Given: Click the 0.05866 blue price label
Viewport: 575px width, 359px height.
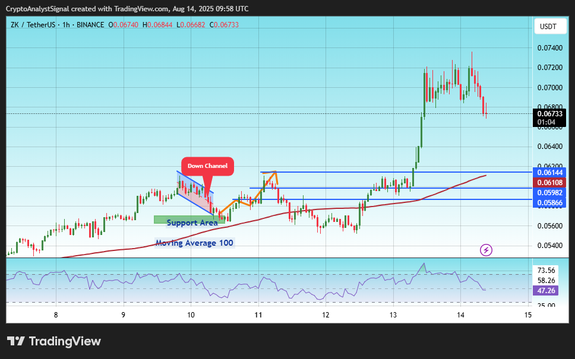Looking at the screenshot, I should pos(549,202).
